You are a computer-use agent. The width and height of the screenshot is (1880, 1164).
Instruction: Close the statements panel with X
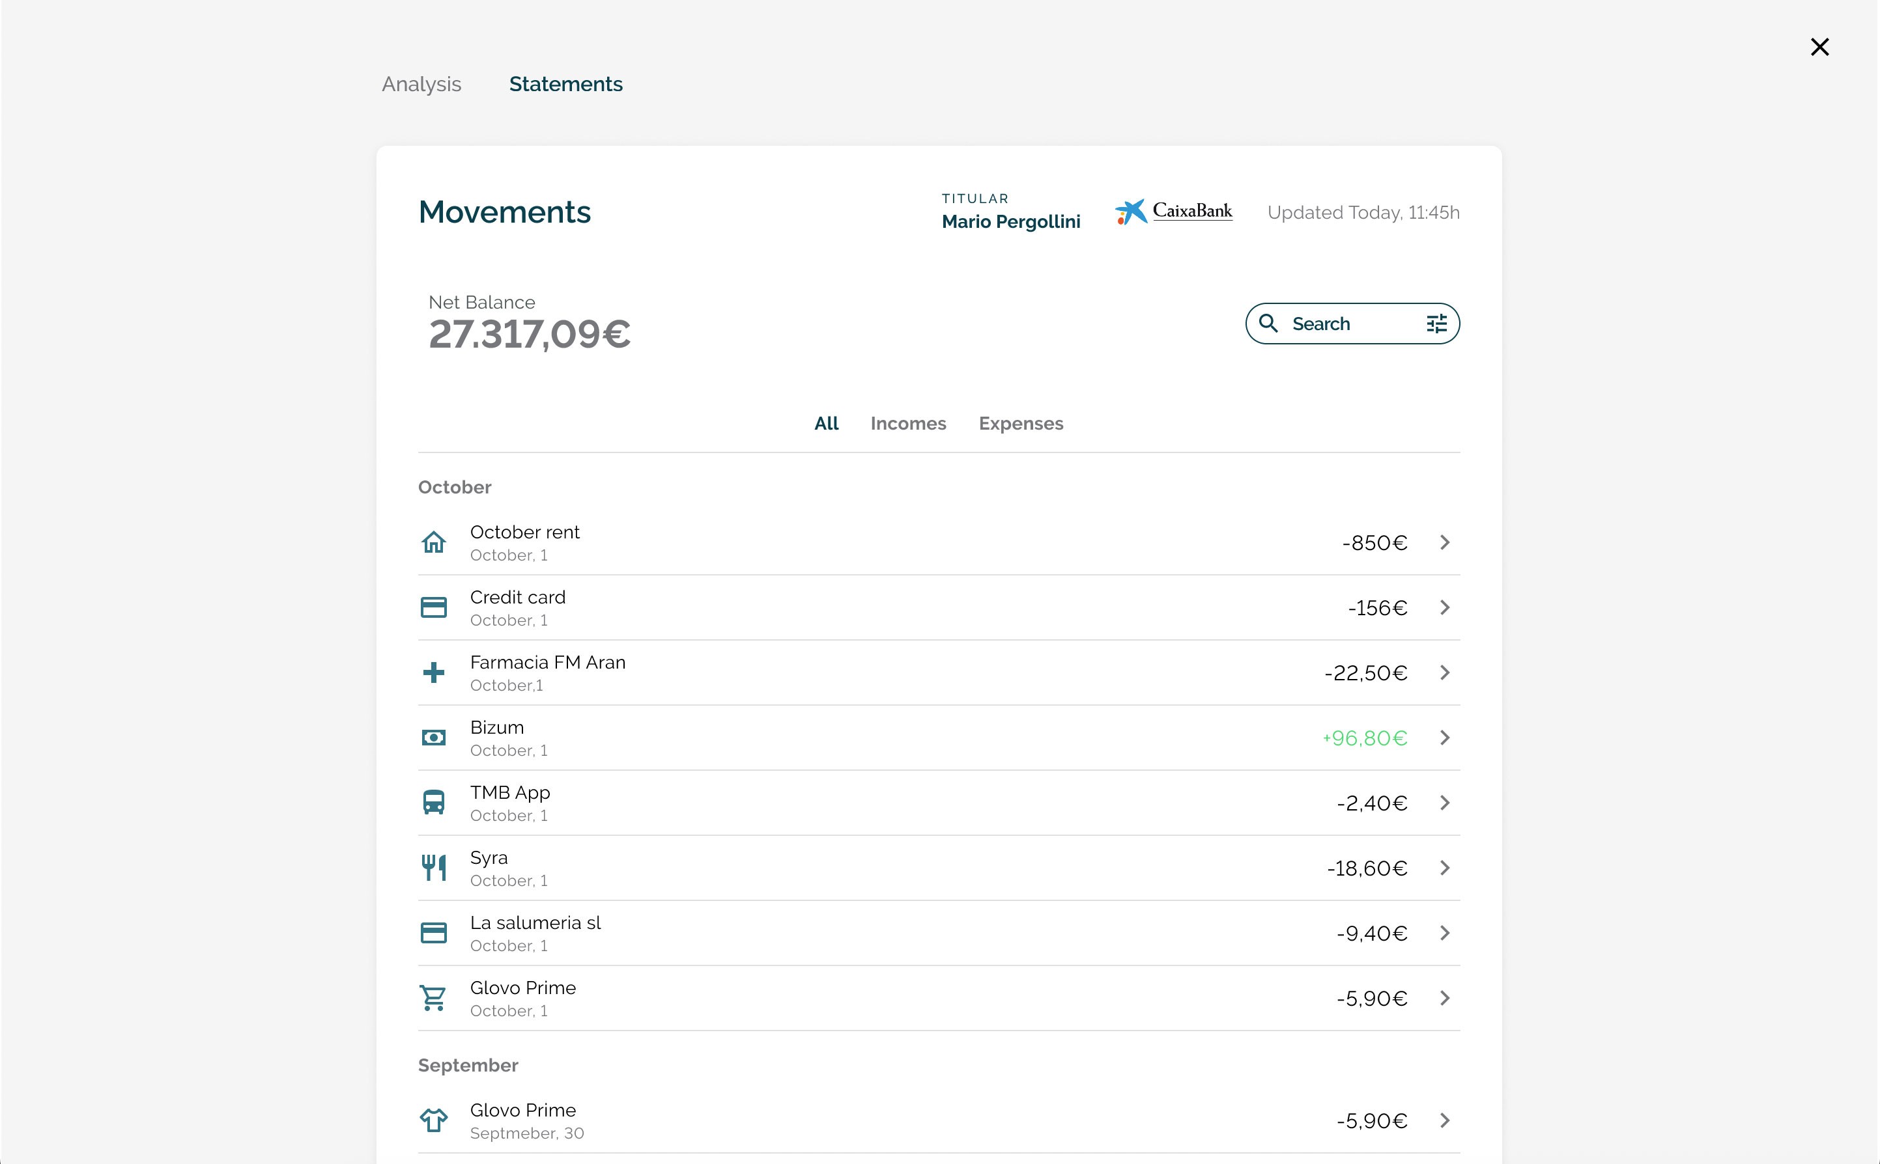coord(1819,47)
